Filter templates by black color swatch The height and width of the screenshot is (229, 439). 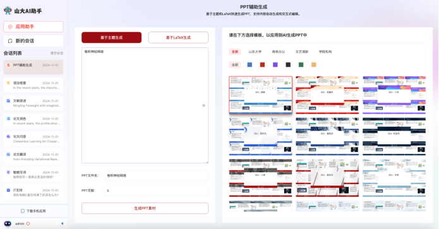pos(288,65)
